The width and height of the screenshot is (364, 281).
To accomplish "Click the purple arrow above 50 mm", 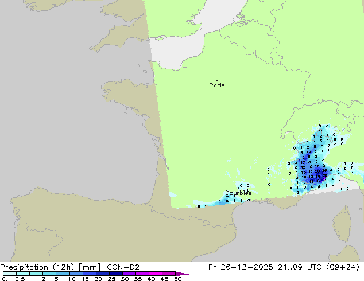I will 182,274.
